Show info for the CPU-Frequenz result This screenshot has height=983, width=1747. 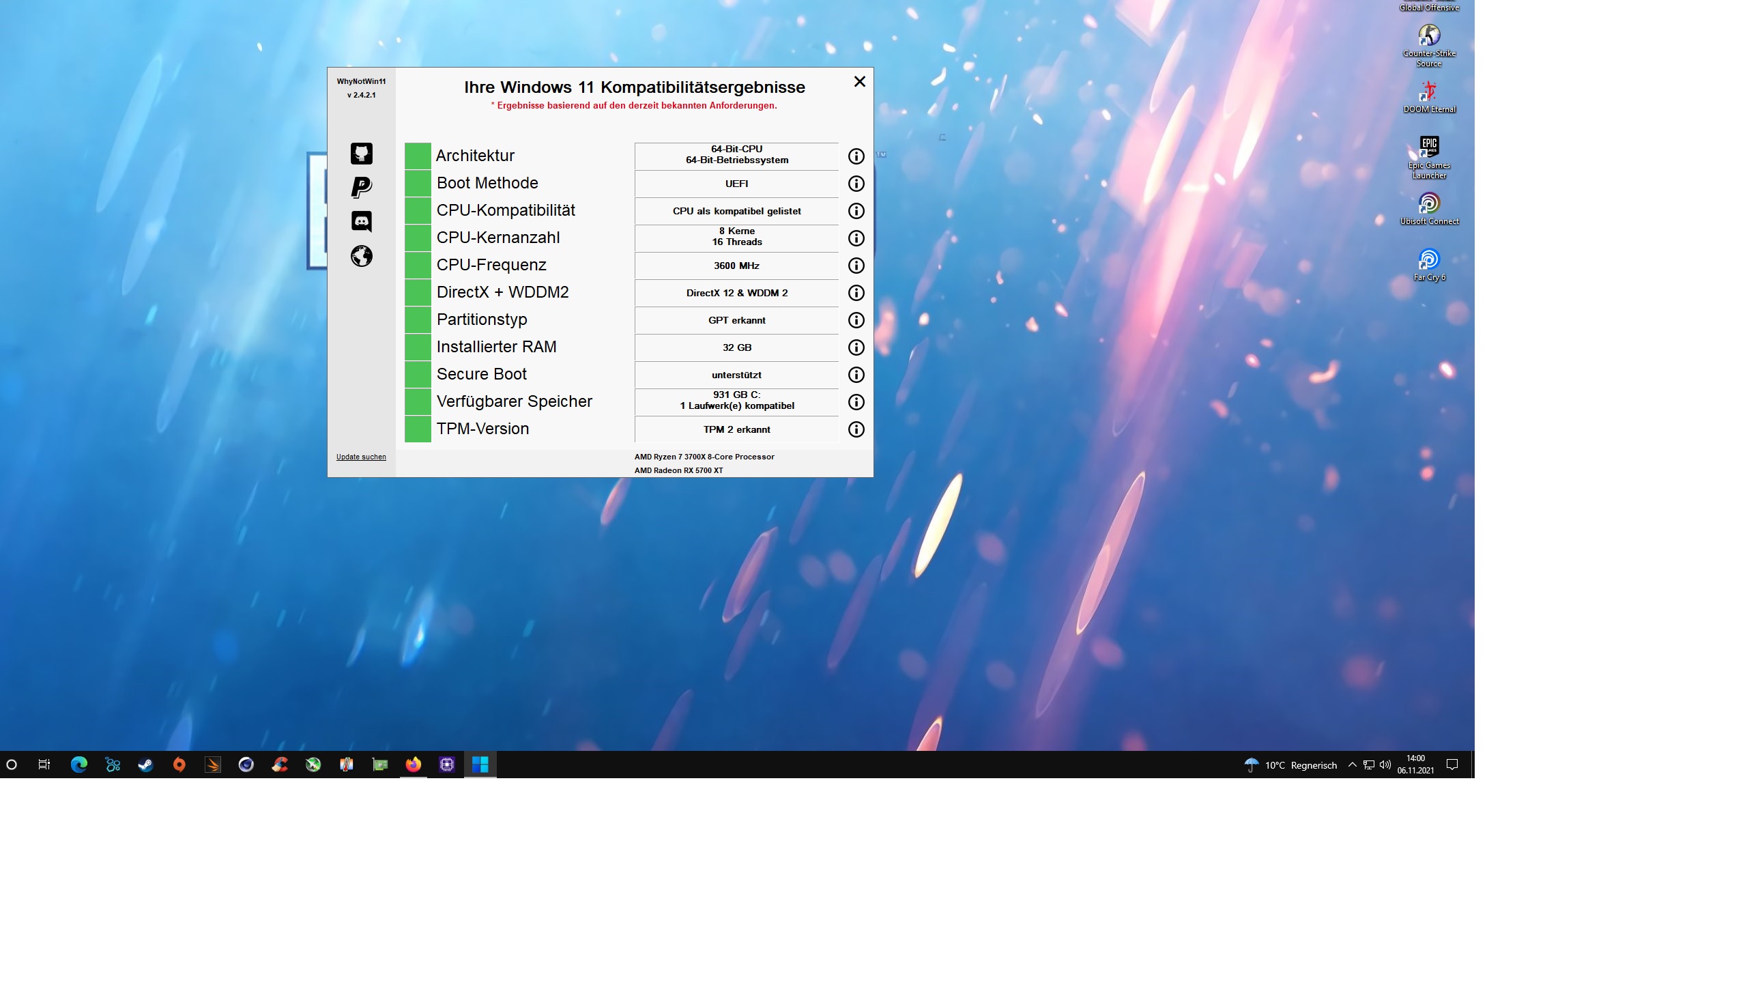(x=856, y=266)
